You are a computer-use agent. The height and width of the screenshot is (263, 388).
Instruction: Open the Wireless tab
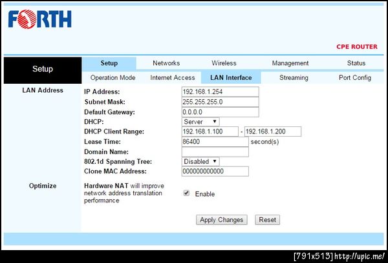[224, 63]
